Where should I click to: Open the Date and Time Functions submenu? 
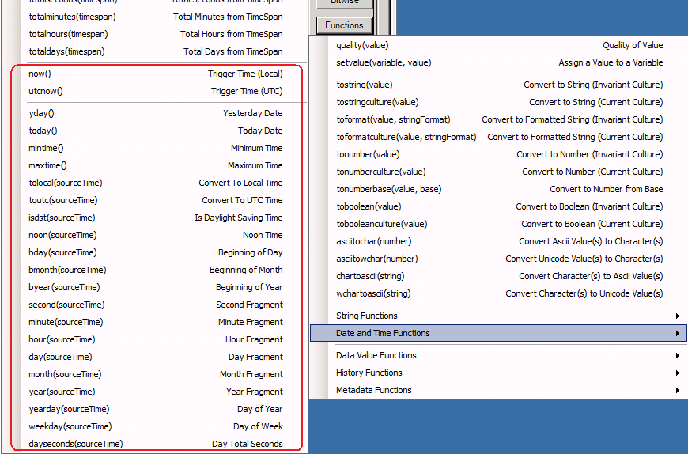(x=498, y=333)
